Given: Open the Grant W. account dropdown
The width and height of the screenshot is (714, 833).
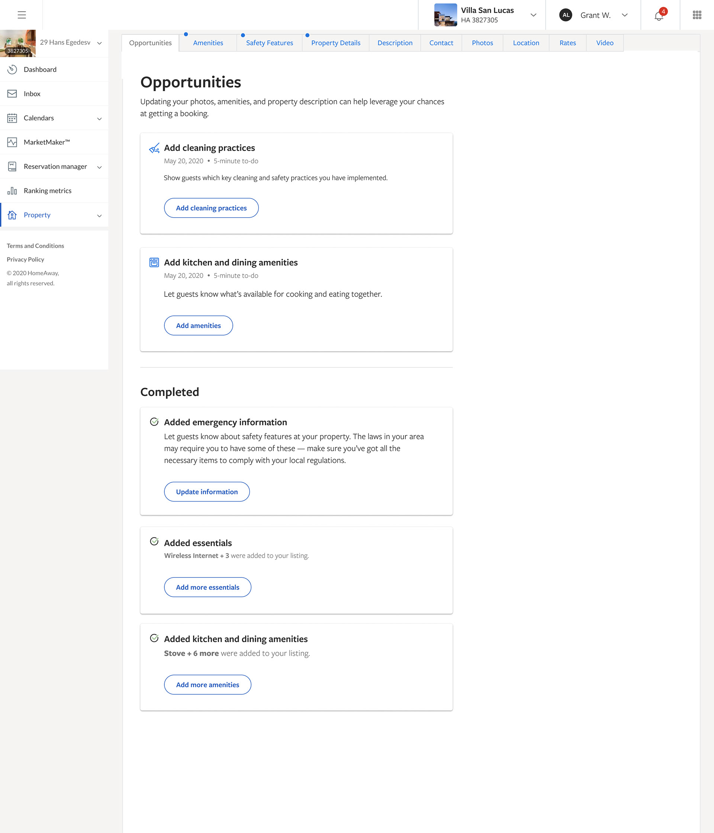Looking at the screenshot, I should (624, 15).
